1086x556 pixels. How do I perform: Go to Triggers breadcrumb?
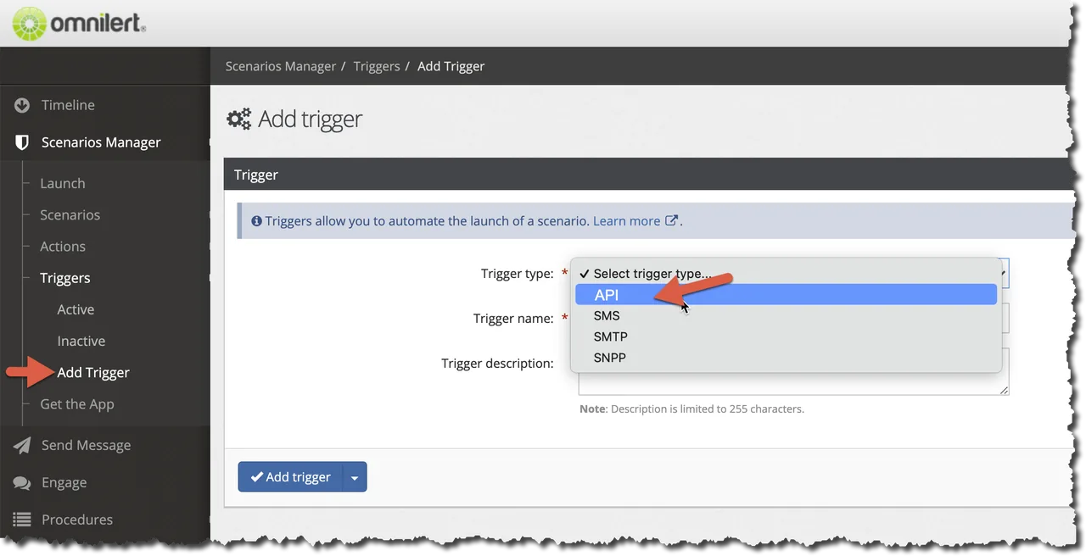[x=377, y=66]
